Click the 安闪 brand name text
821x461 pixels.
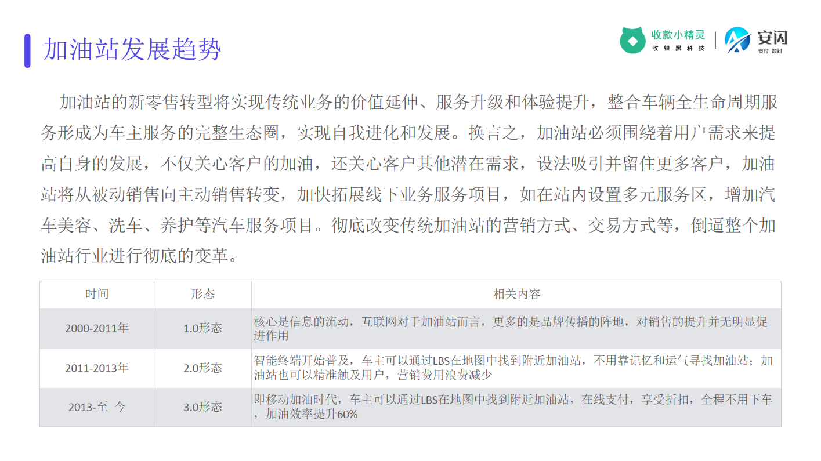tap(772, 38)
